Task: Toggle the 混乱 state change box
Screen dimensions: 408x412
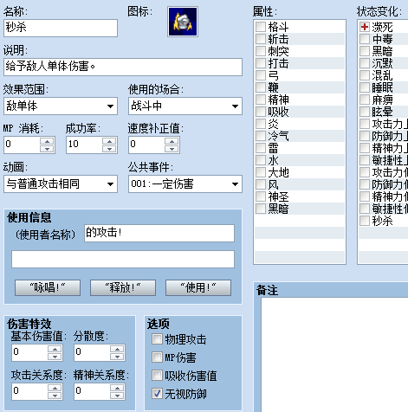Action: 365,75
